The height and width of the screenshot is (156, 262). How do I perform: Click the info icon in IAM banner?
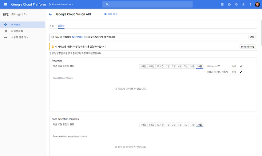[x=53, y=37]
